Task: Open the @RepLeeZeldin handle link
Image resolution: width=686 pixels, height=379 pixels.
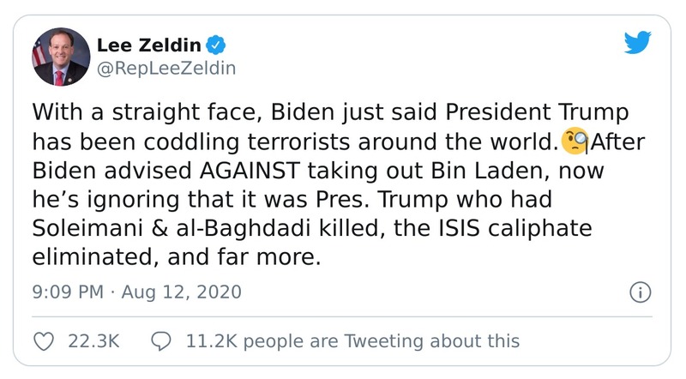Action: click(x=167, y=65)
